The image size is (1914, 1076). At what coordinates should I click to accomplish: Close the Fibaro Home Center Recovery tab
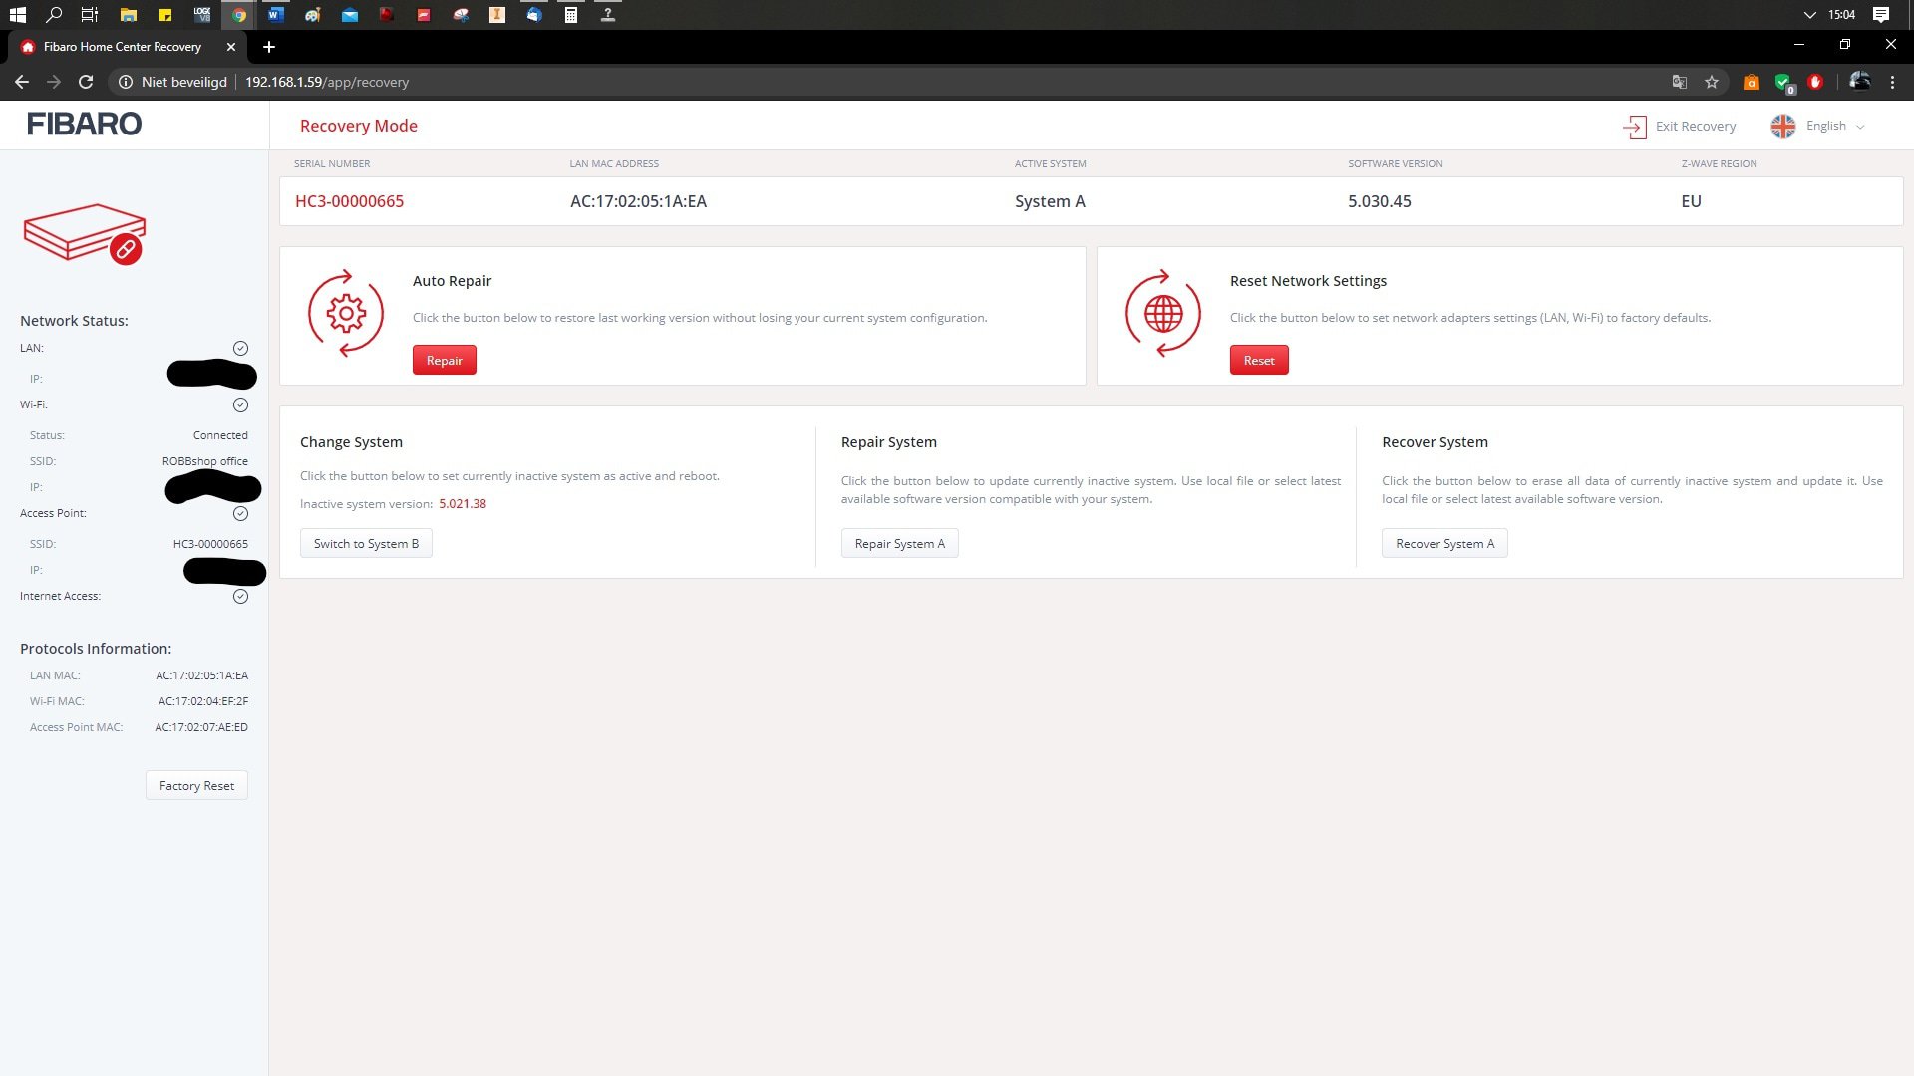tap(231, 47)
